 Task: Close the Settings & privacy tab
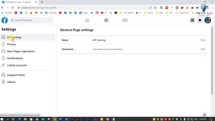click(36, 2)
